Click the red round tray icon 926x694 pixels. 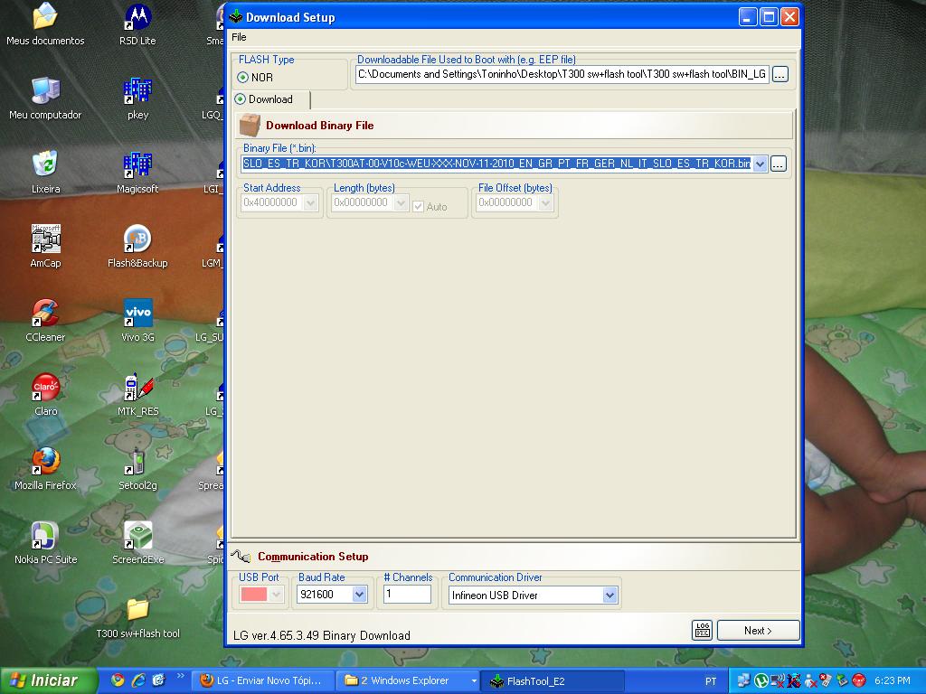click(x=859, y=681)
